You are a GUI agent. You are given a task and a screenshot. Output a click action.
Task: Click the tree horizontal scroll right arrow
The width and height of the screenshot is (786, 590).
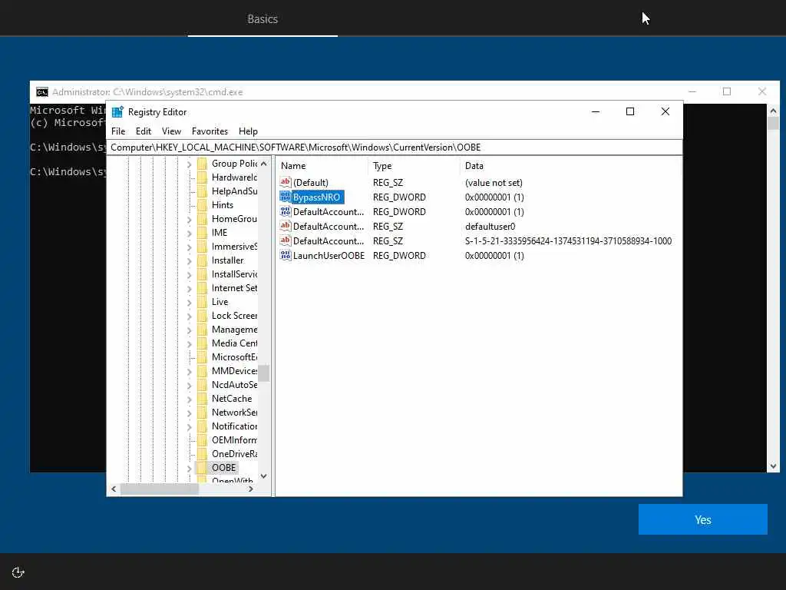251,489
